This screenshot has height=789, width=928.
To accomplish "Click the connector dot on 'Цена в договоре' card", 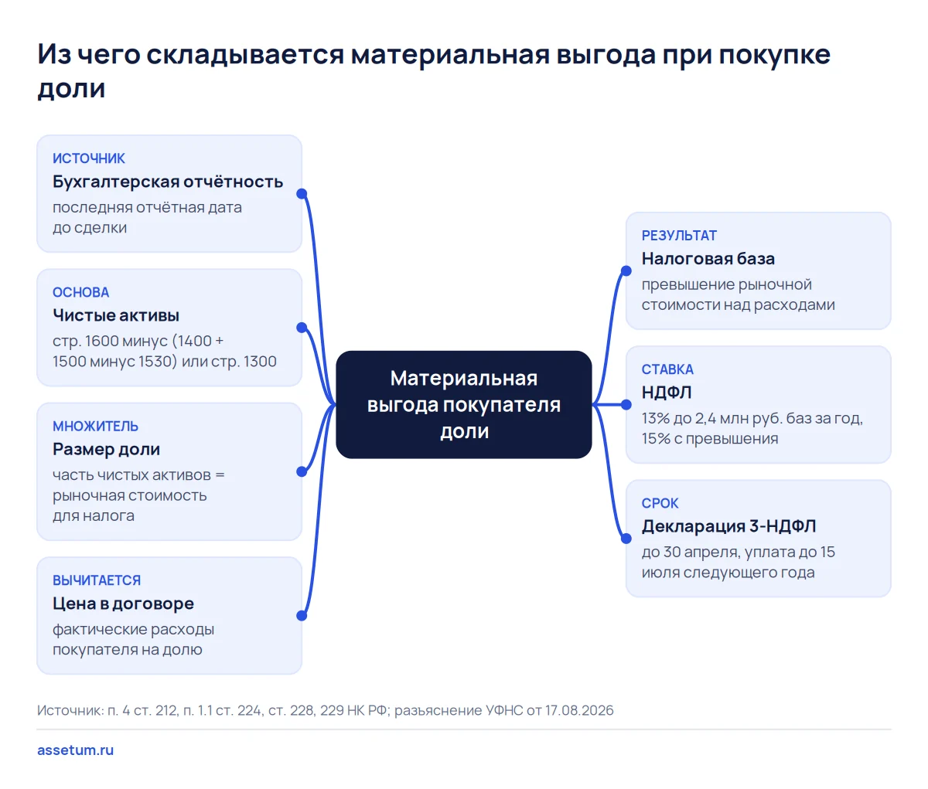I will tap(302, 616).
